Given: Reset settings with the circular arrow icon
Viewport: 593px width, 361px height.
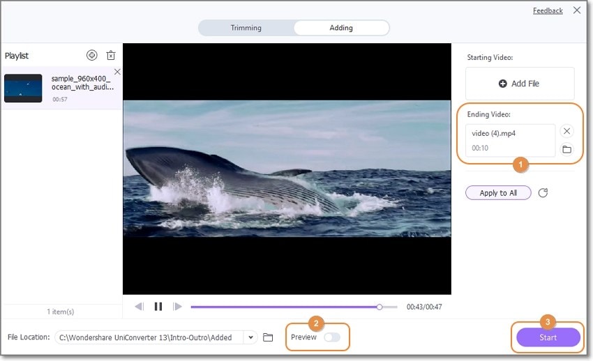Looking at the screenshot, I should coord(543,193).
